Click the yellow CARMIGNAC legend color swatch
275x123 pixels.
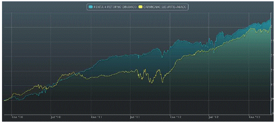(141, 7)
